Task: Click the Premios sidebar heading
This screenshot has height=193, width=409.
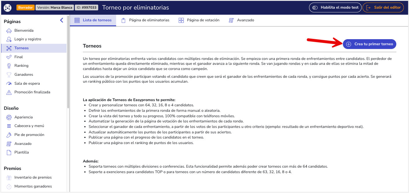Action: pos(12,169)
